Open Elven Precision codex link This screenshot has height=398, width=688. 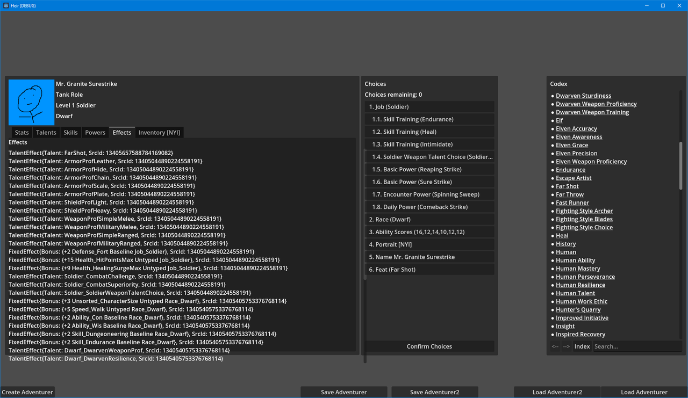click(577, 154)
